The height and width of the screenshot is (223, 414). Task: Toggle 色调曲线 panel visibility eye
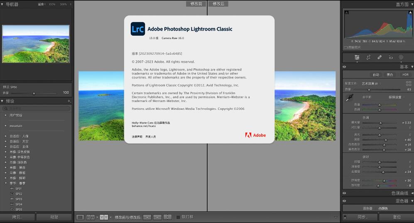pyautogui.click(x=344, y=193)
